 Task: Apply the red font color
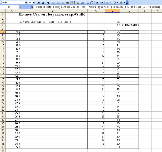[121, 3]
